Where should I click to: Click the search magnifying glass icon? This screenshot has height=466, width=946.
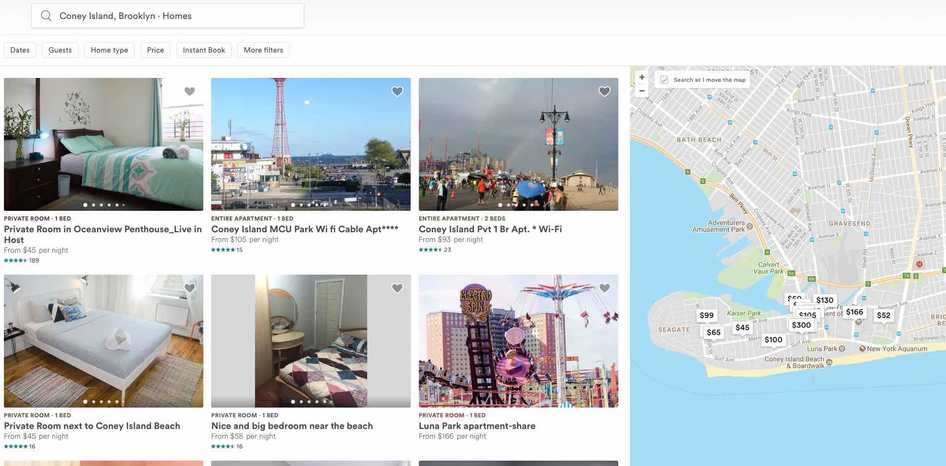(46, 16)
